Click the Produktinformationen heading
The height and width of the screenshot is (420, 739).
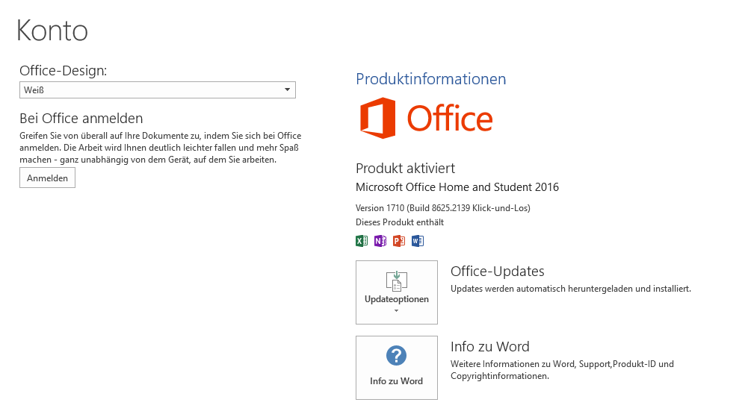430,79
